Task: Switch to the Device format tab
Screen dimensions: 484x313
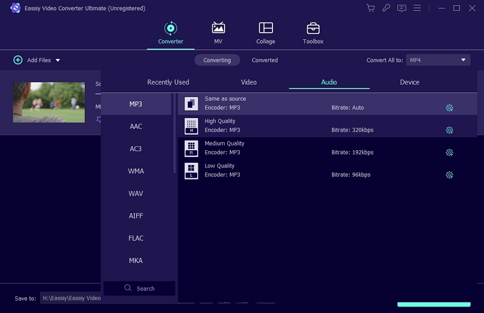Action: point(410,82)
